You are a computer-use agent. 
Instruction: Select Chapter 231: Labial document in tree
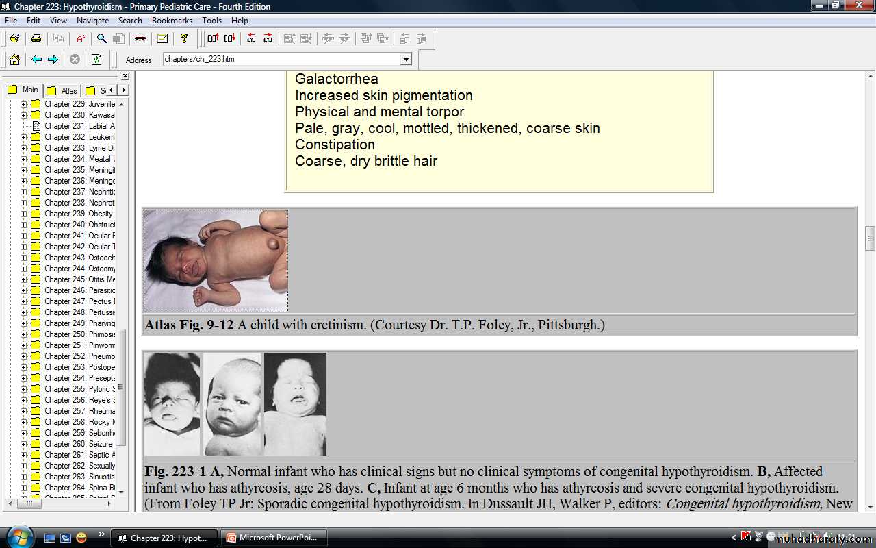coord(79,126)
